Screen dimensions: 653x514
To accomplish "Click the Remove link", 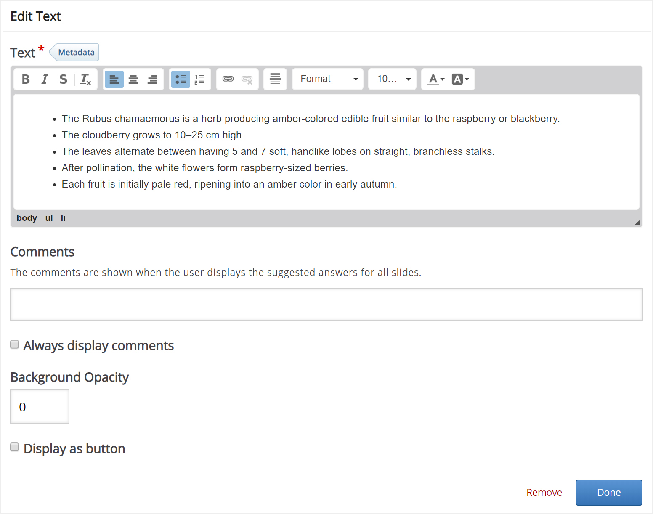I will point(544,493).
